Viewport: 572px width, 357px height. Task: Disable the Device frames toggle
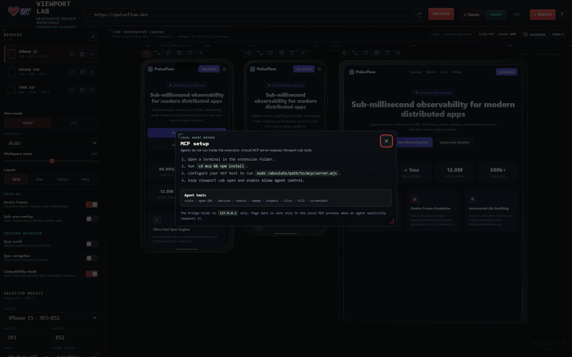click(92, 205)
